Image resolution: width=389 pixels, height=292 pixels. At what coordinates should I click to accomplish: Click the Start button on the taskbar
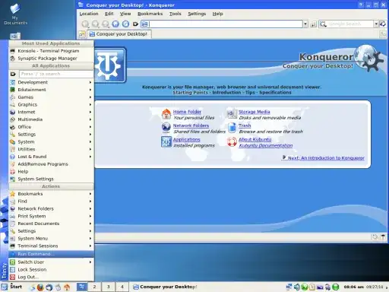click(11, 287)
